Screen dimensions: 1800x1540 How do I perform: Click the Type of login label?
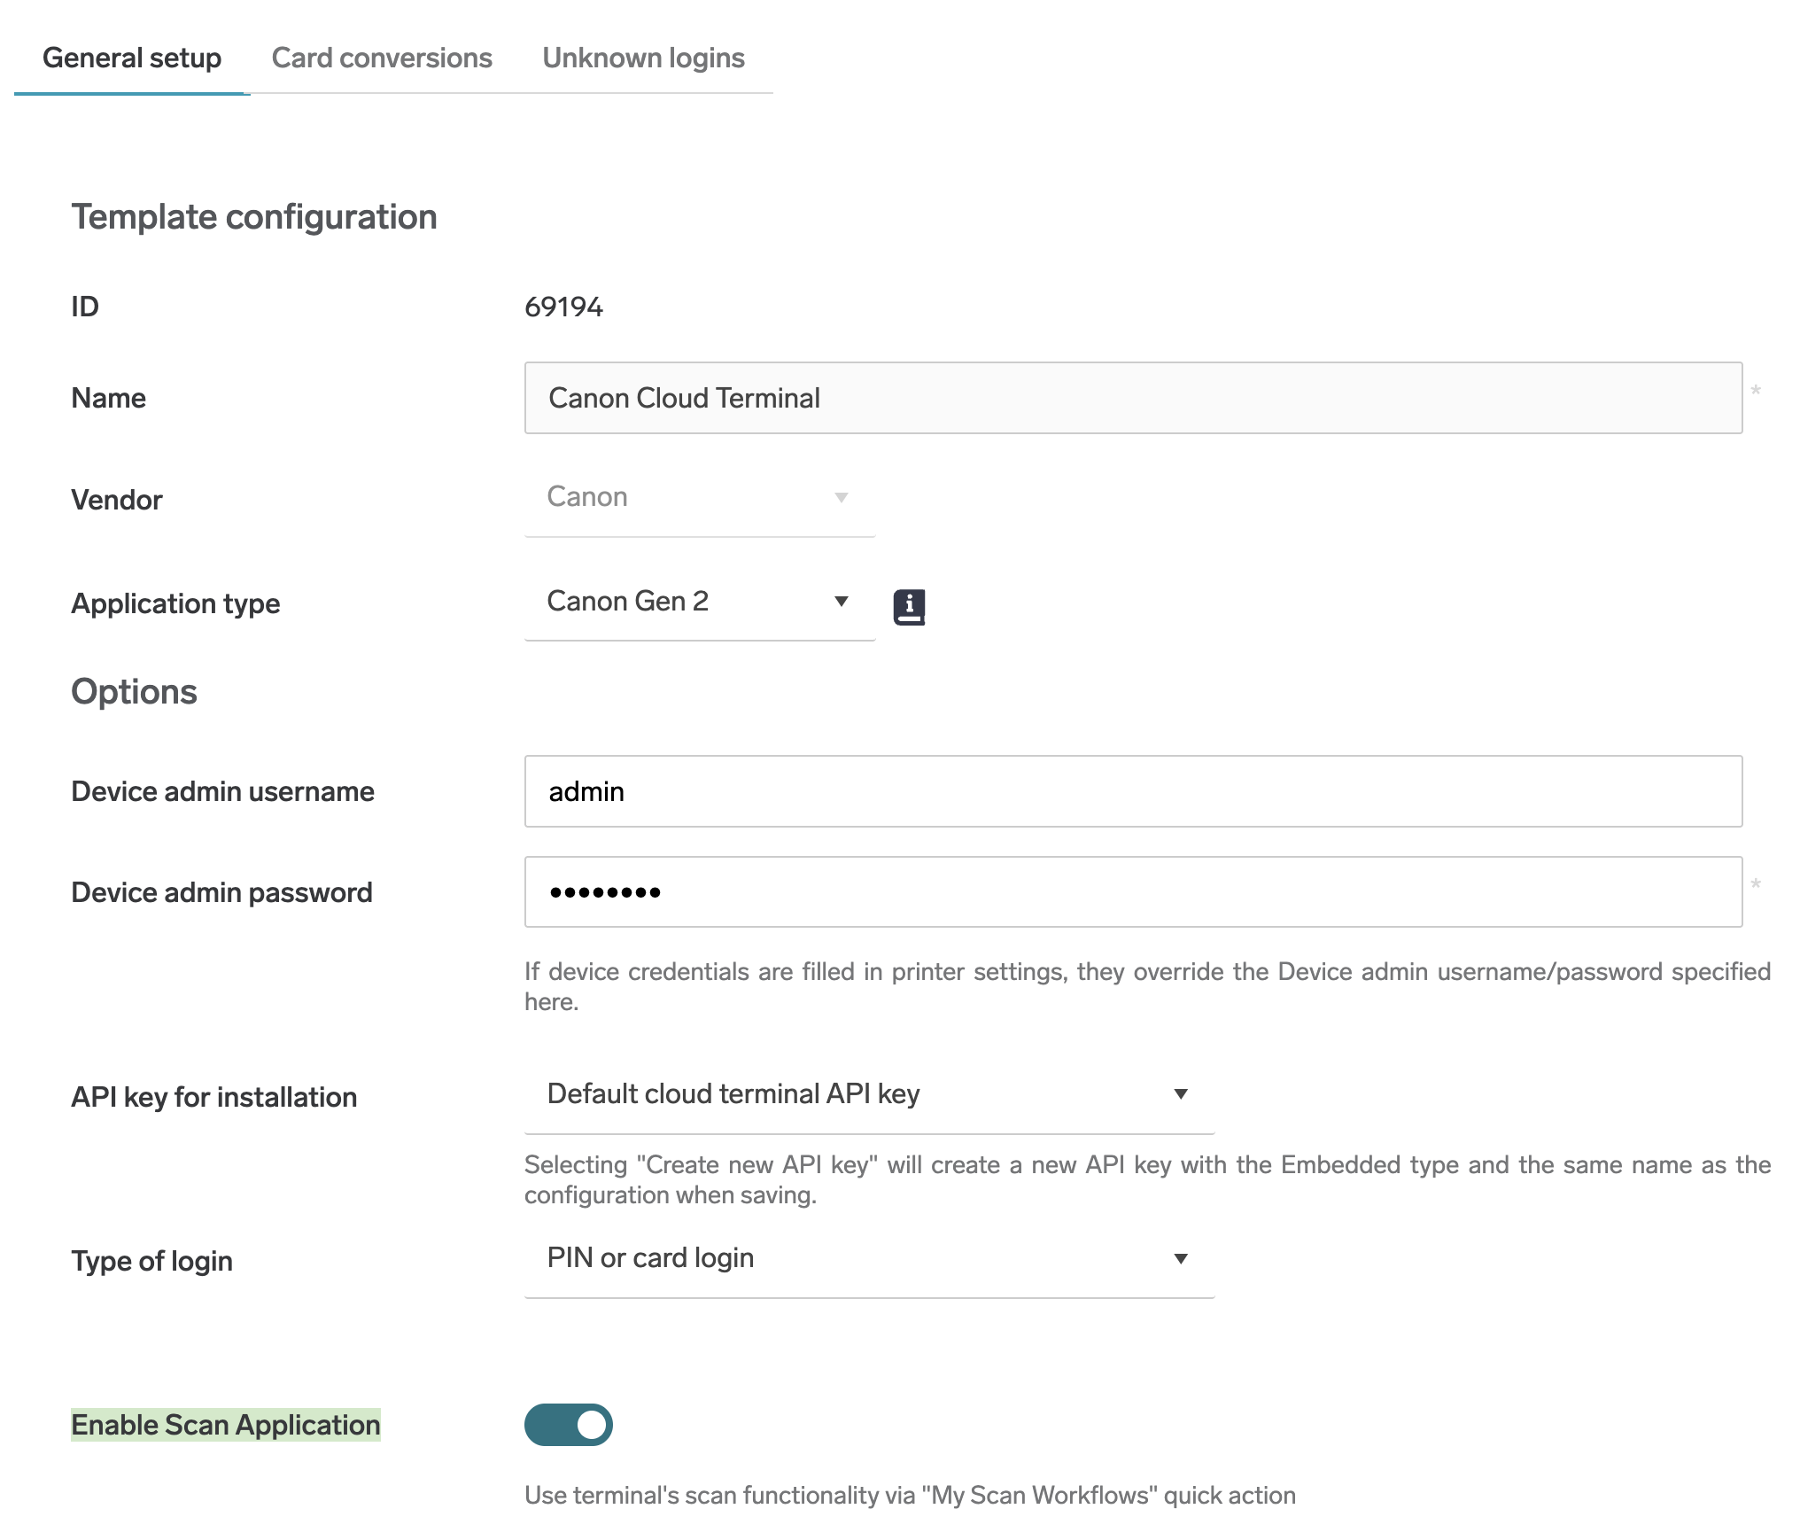pos(151,1261)
